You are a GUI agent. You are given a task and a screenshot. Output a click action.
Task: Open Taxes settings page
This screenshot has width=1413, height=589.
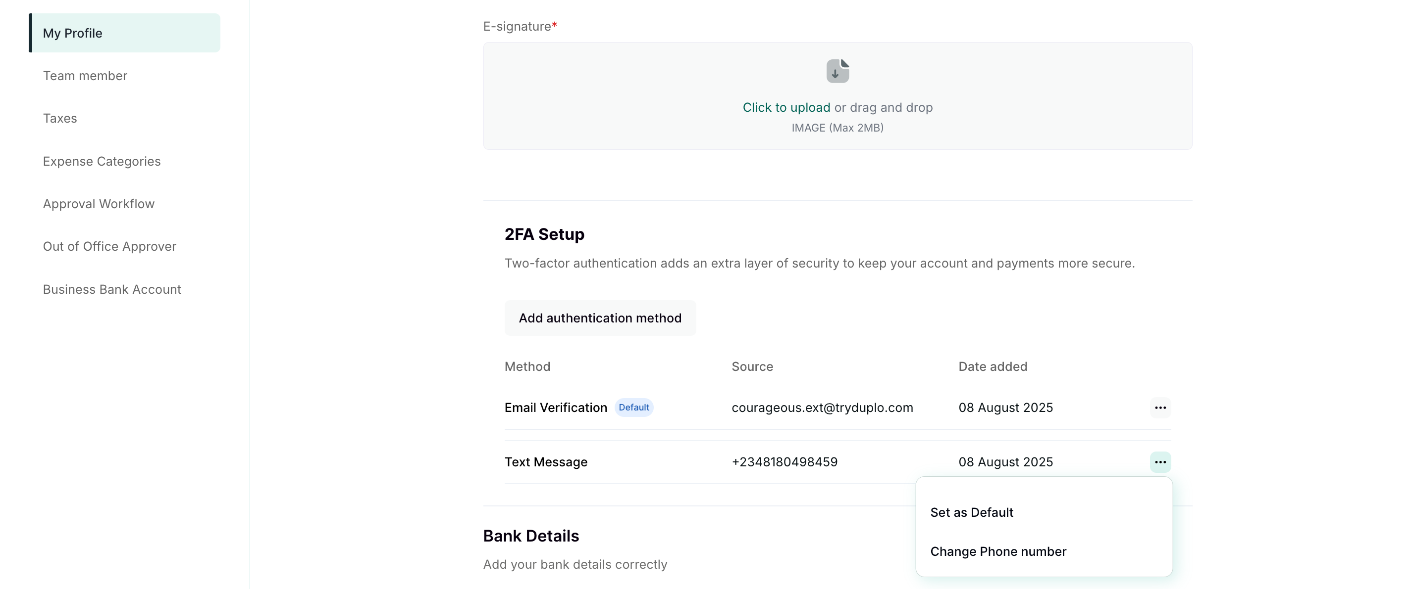pyautogui.click(x=60, y=118)
